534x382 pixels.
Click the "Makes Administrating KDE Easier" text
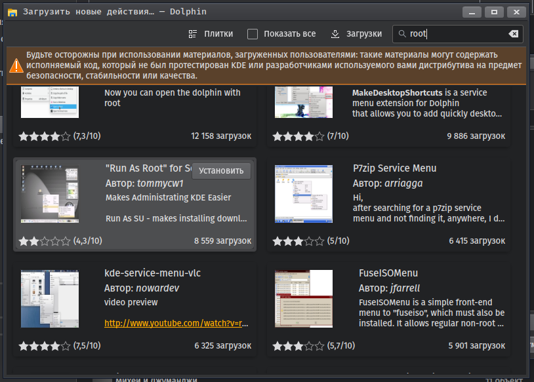coord(168,198)
